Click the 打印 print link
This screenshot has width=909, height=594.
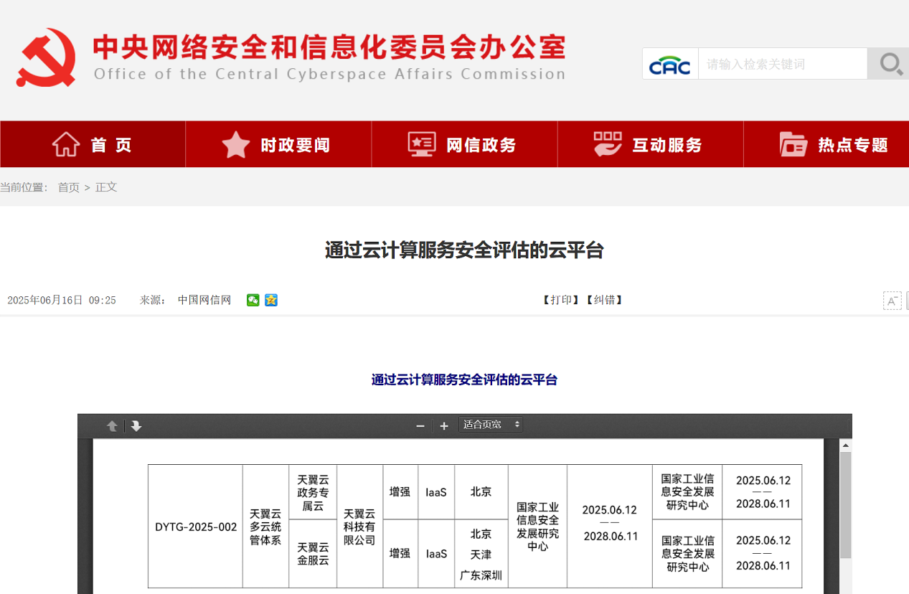(562, 300)
